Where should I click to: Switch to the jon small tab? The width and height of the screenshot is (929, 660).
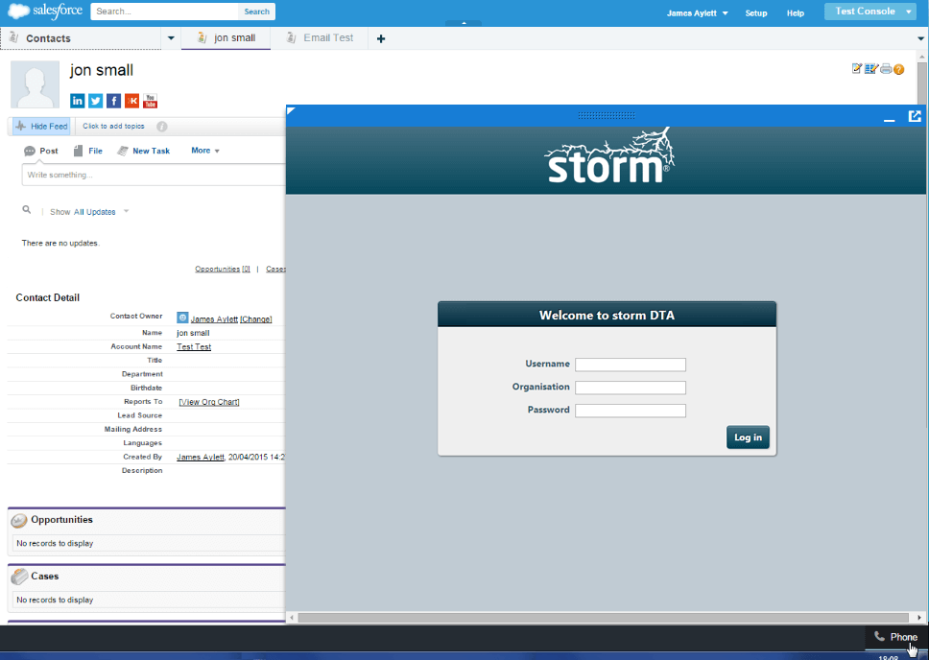[226, 38]
